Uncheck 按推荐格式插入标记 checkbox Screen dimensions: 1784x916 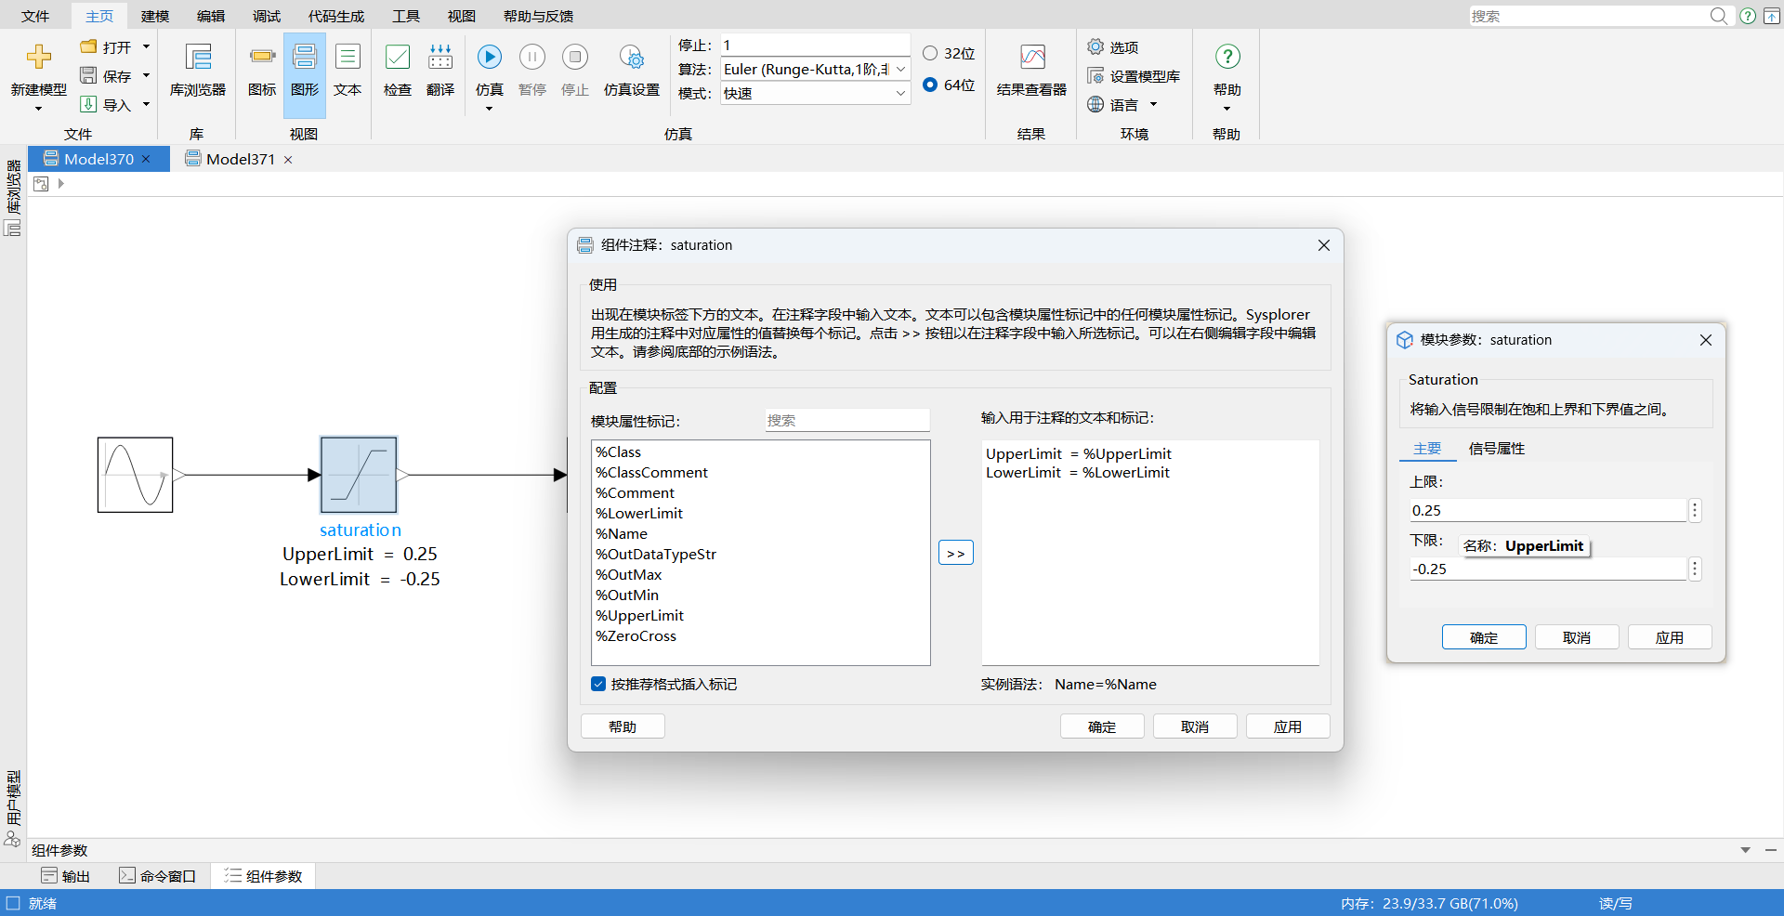pyautogui.click(x=598, y=685)
